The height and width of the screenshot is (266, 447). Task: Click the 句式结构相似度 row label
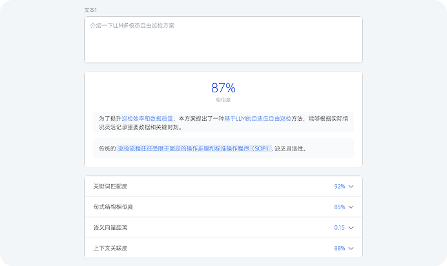113,207
